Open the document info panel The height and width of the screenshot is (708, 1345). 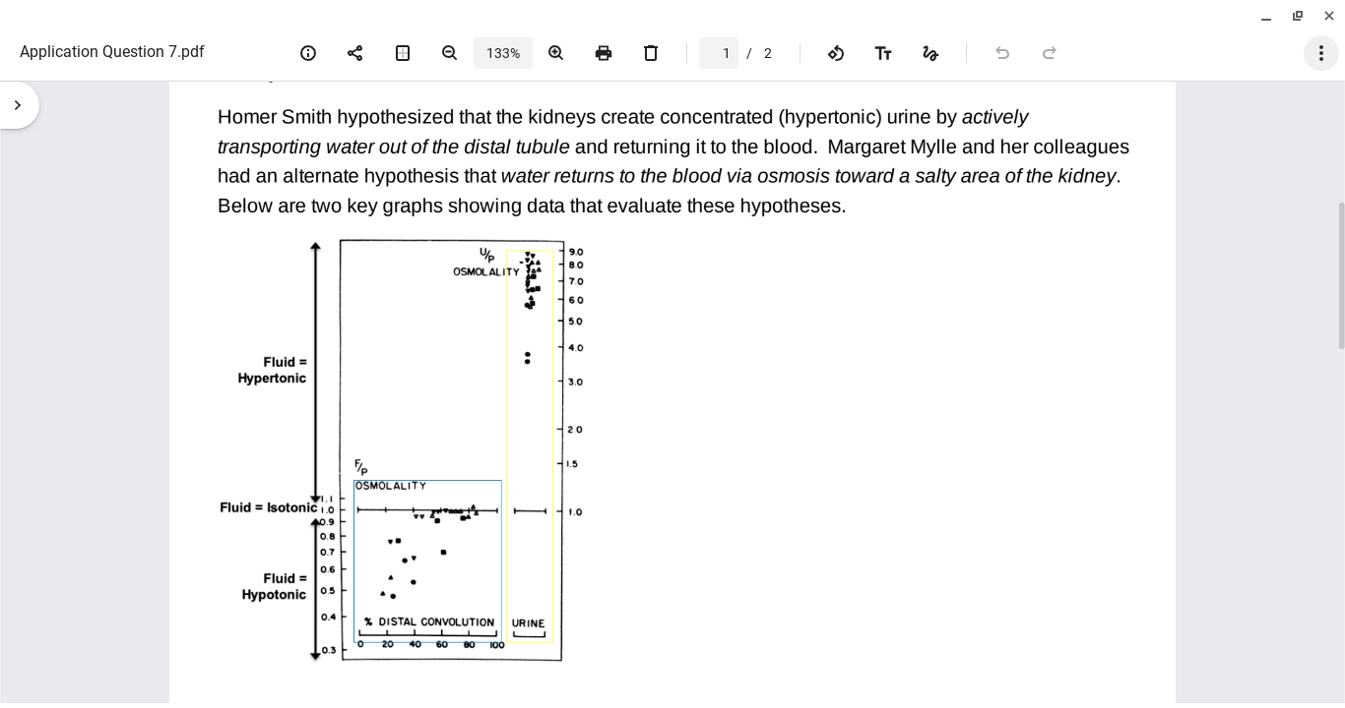click(x=308, y=52)
